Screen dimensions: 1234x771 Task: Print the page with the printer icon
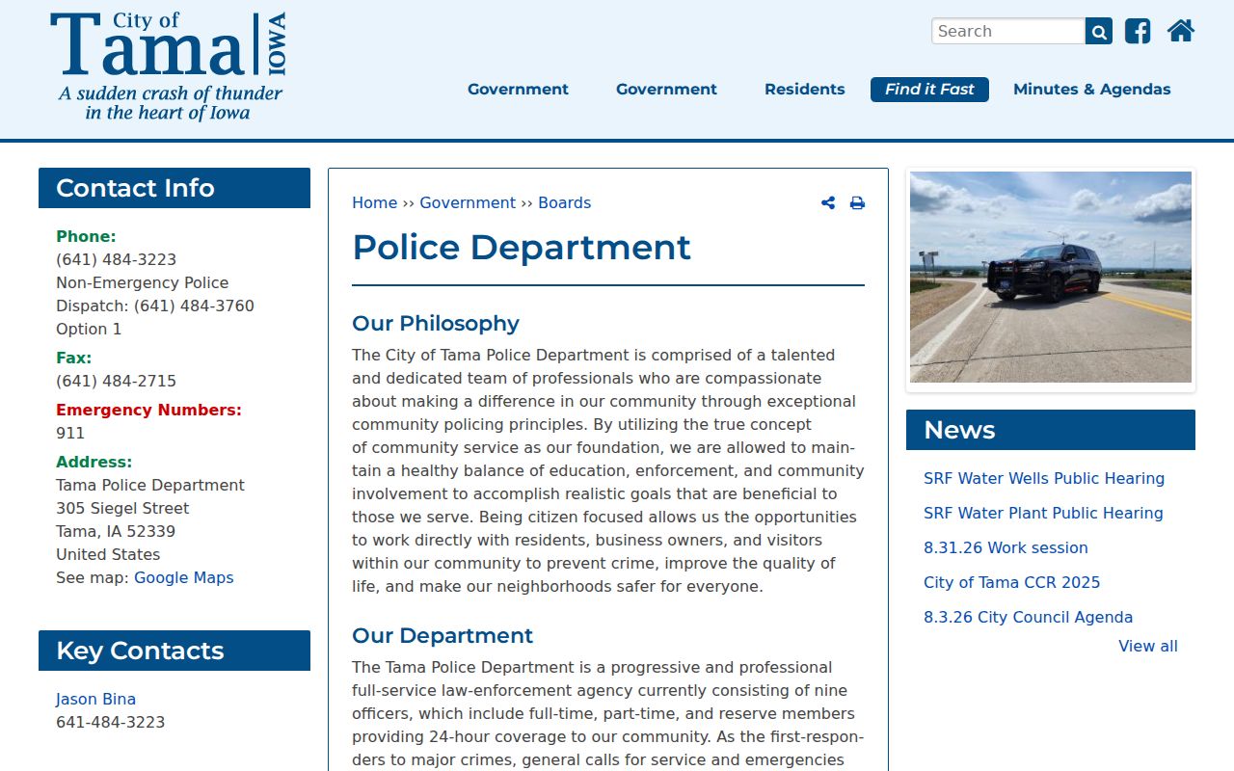(857, 202)
